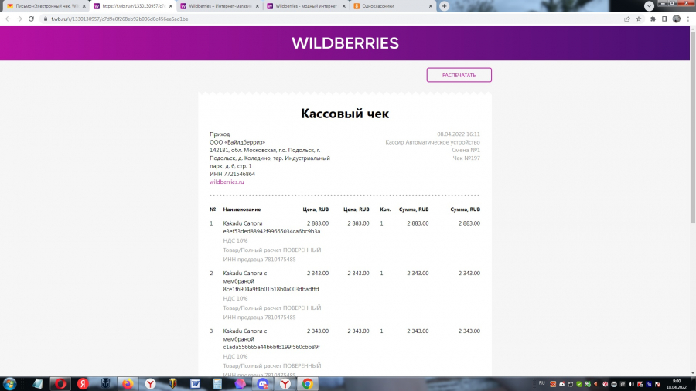Open Yandex Browser icon next to Firefox
This screenshot has height=391, width=696.
click(151, 383)
